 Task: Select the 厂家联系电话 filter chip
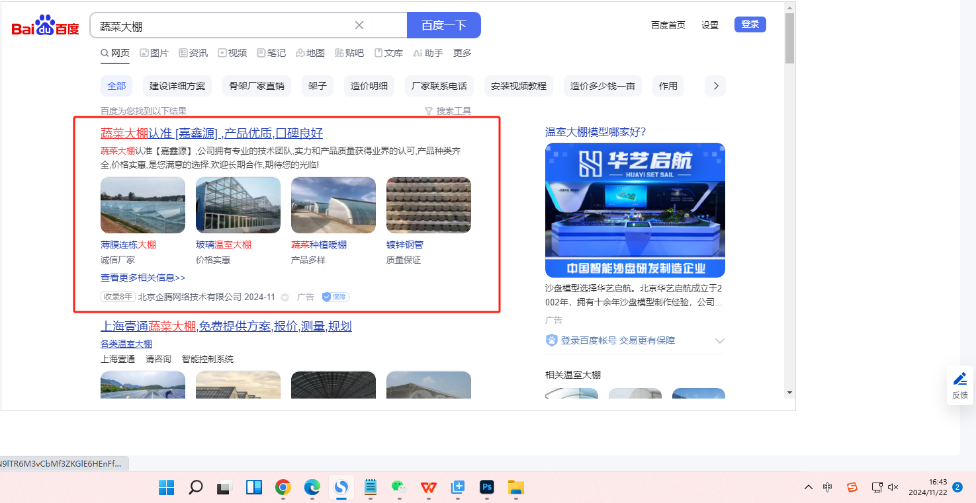[439, 86]
